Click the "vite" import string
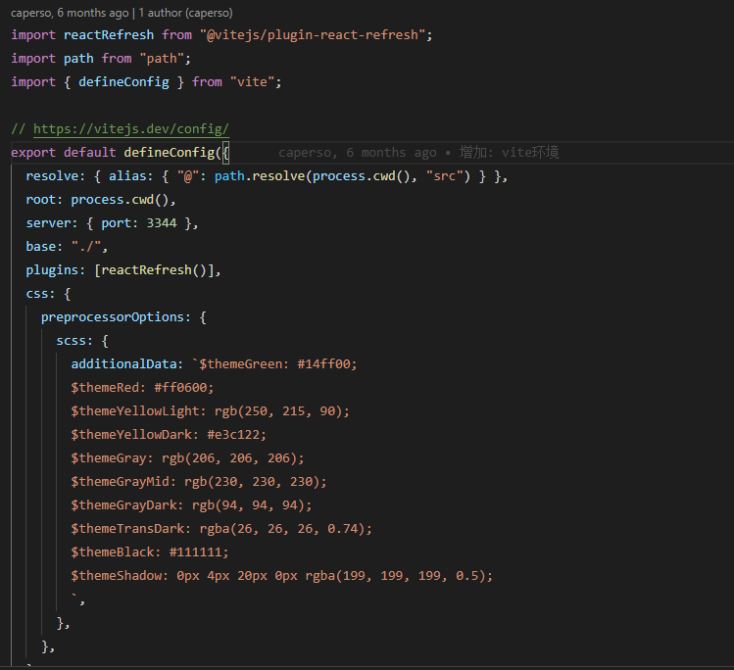The width and height of the screenshot is (734, 670). coord(252,82)
